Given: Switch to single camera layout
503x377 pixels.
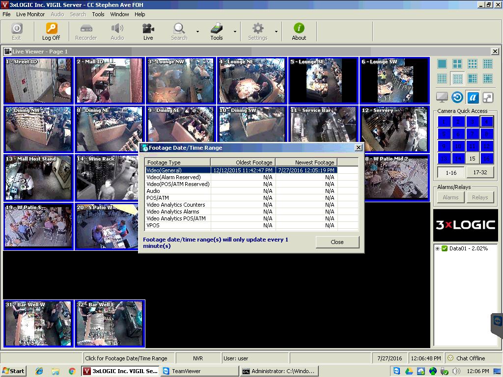Looking at the screenshot, I should [442, 64].
